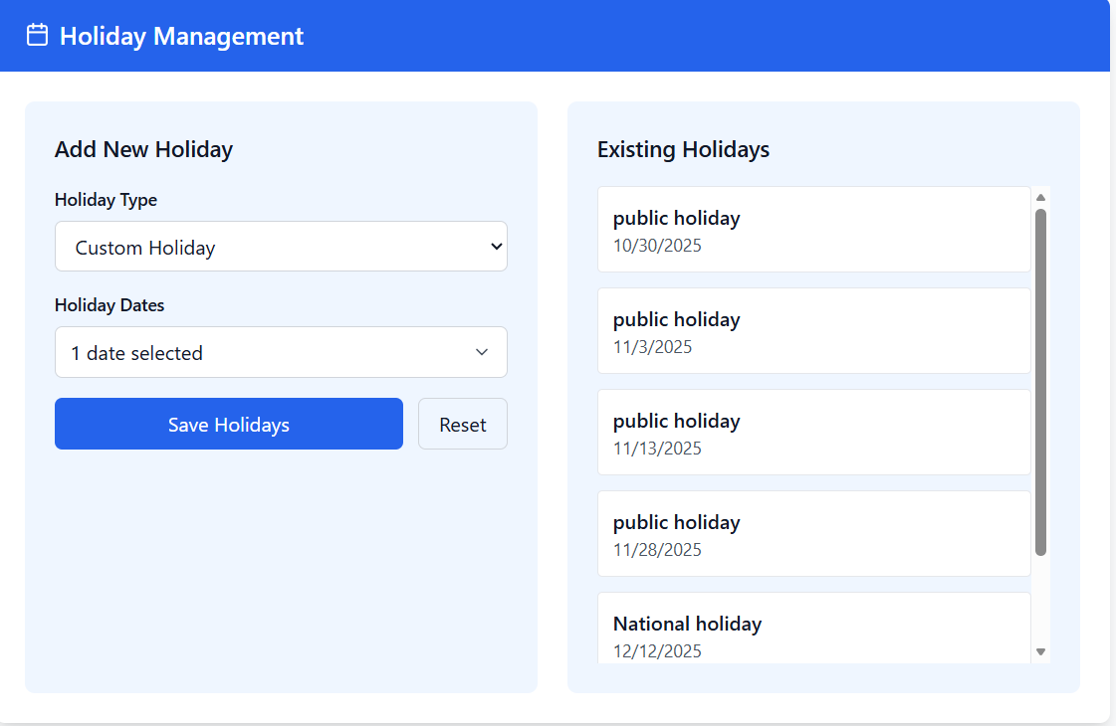Click the scrollbar up arrow in holidays list
The image size is (1116, 726).
[1040, 197]
